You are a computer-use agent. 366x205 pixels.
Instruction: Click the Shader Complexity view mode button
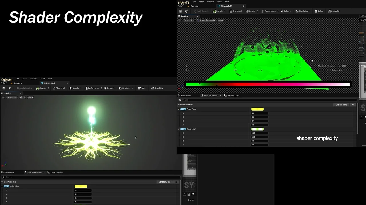click(x=206, y=20)
